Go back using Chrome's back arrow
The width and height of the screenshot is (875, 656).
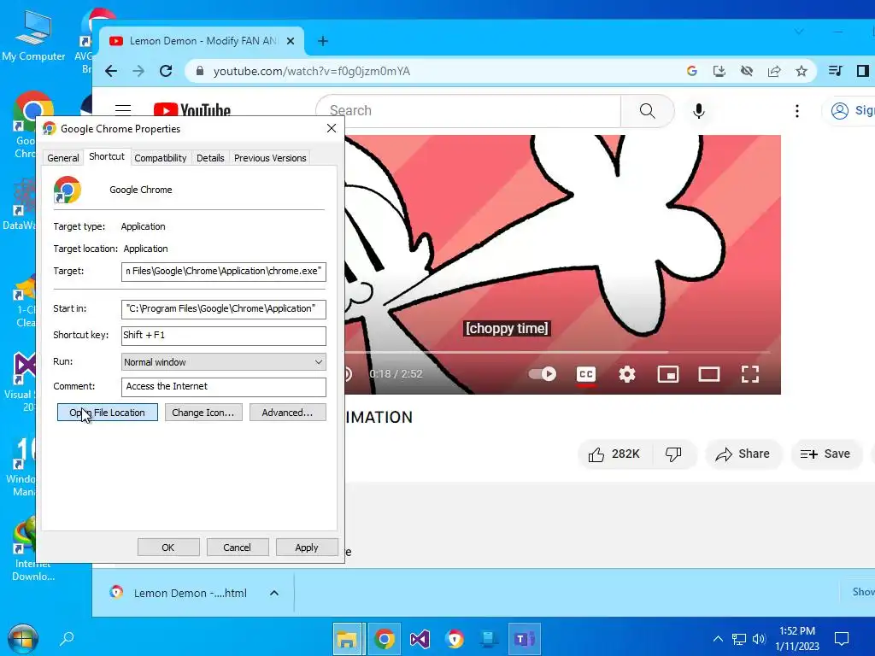tap(111, 71)
